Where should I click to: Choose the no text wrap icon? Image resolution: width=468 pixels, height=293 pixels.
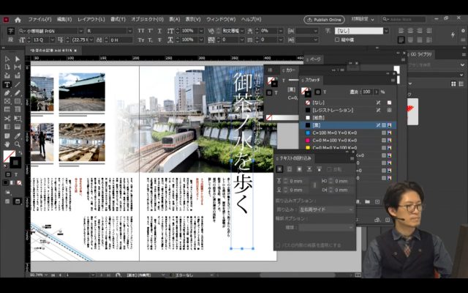click(279, 169)
